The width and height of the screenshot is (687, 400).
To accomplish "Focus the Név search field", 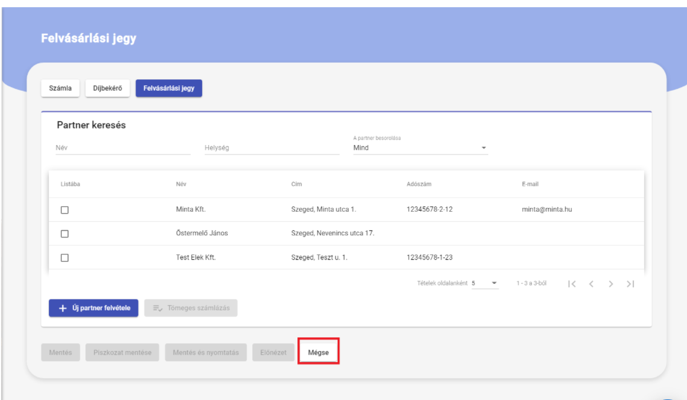I will (x=123, y=148).
